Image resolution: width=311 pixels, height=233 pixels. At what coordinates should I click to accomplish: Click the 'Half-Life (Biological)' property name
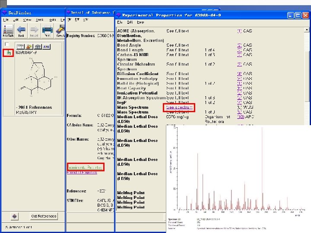coord(138,83)
